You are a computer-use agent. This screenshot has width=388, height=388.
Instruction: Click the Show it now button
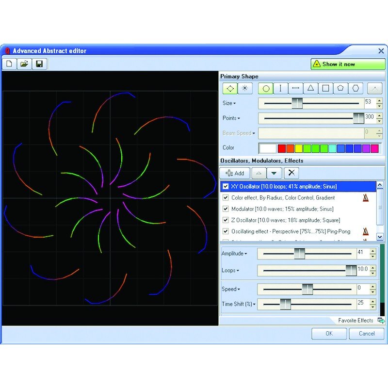[348, 64]
